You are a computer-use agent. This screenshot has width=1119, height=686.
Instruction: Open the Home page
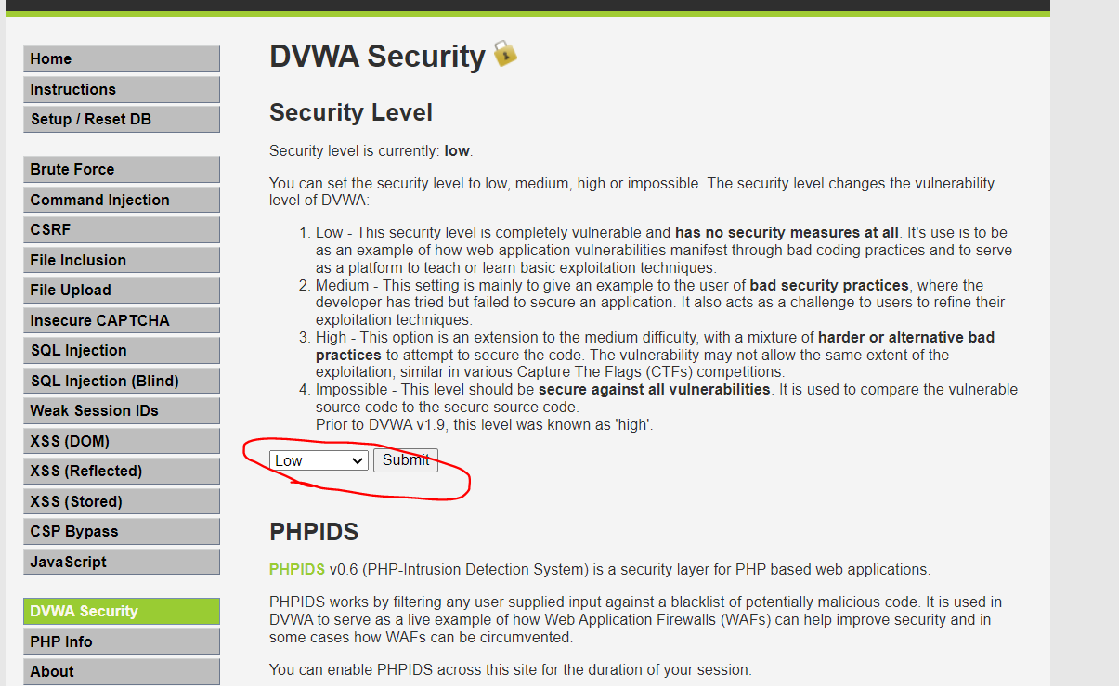click(x=122, y=58)
